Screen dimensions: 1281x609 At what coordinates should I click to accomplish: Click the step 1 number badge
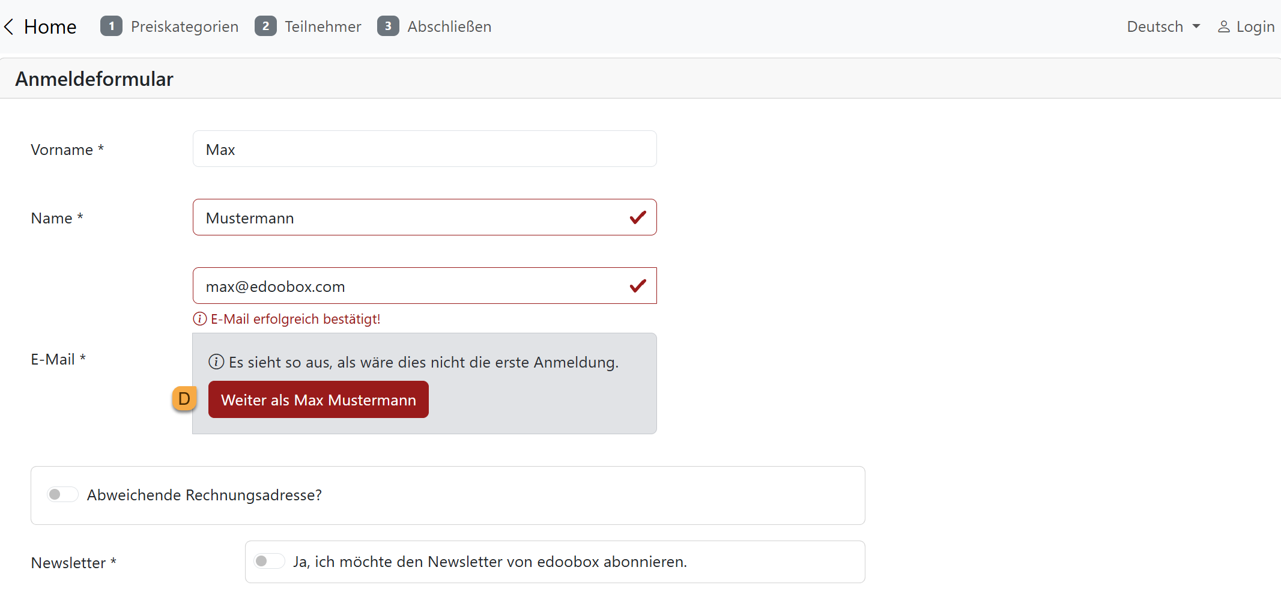[111, 26]
